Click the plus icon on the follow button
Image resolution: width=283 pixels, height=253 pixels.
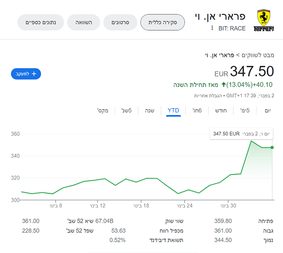pos(34,74)
